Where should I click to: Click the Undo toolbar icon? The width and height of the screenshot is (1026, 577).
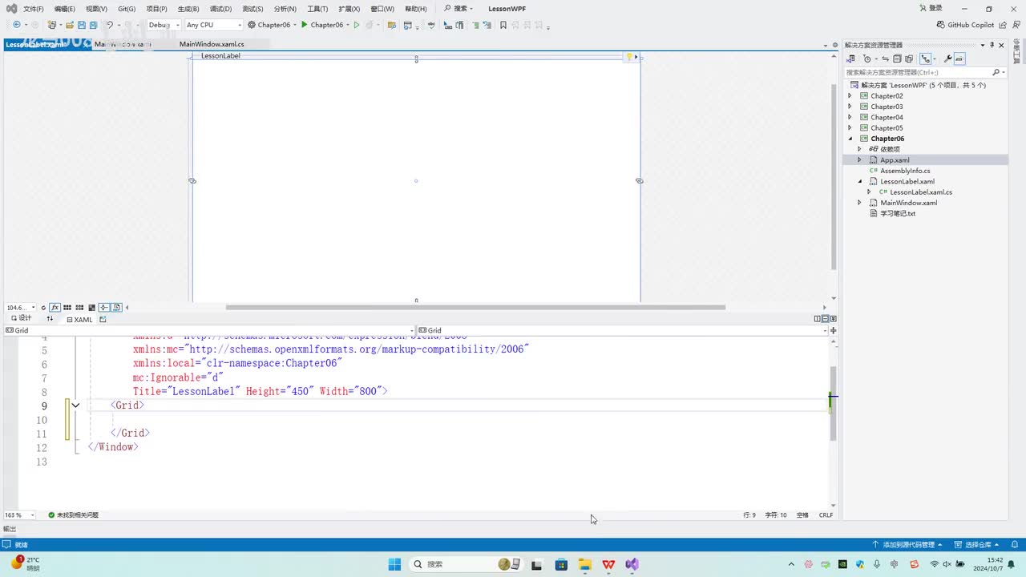[110, 25]
